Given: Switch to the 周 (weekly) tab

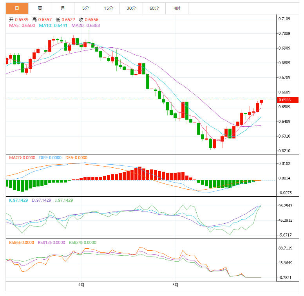Looking at the screenshot, I should pyautogui.click(x=40, y=8).
